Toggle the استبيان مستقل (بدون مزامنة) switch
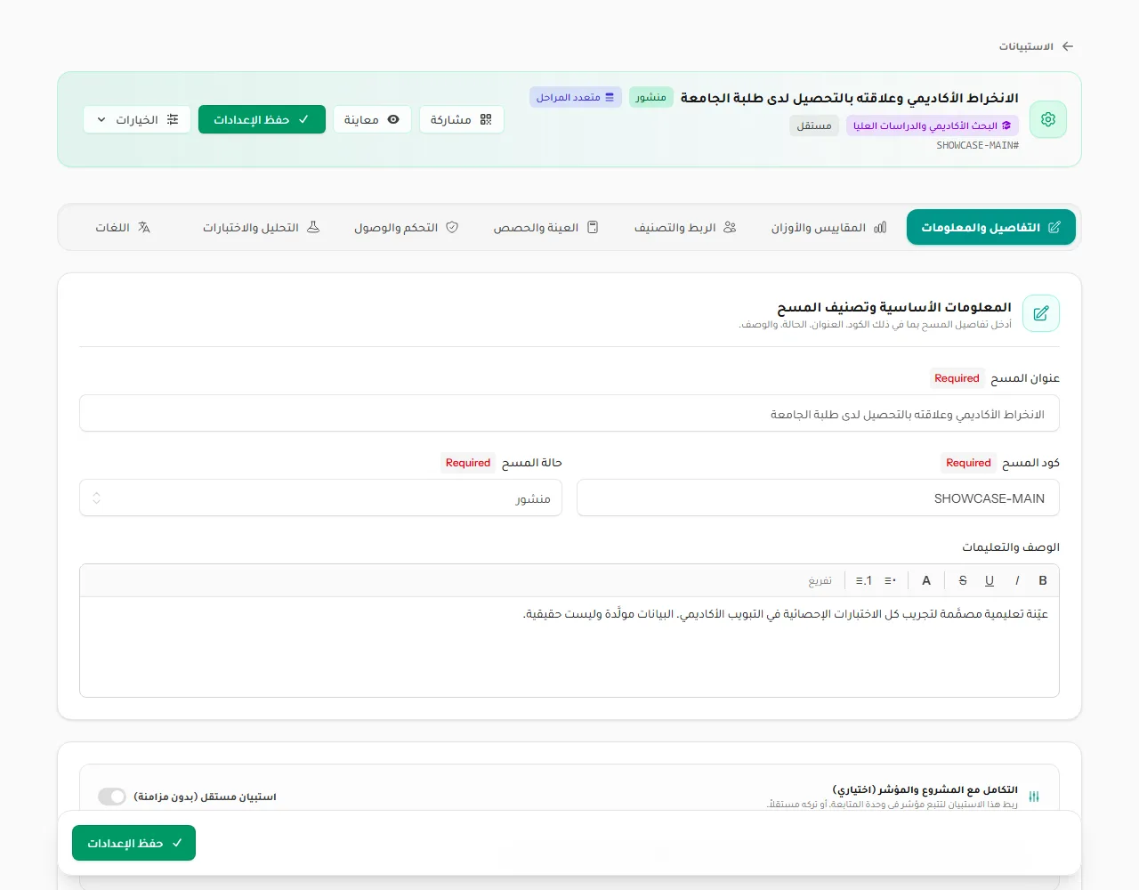The height and width of the screenshot is (890, 1139). coord(112,797)
